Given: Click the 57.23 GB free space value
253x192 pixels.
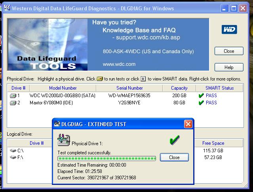Looking at the screenshot, I should click(213, 157).
